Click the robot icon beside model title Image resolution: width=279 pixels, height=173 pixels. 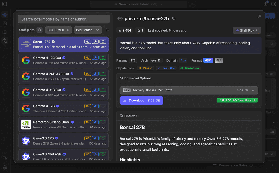coord(120,18)
